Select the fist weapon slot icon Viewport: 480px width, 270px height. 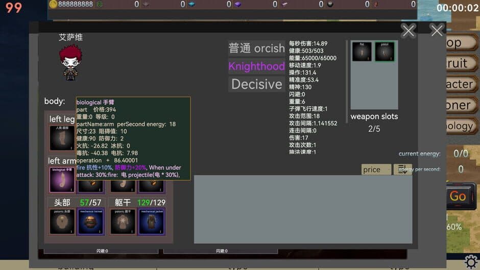pyautogui.click(x=362, y=52)
